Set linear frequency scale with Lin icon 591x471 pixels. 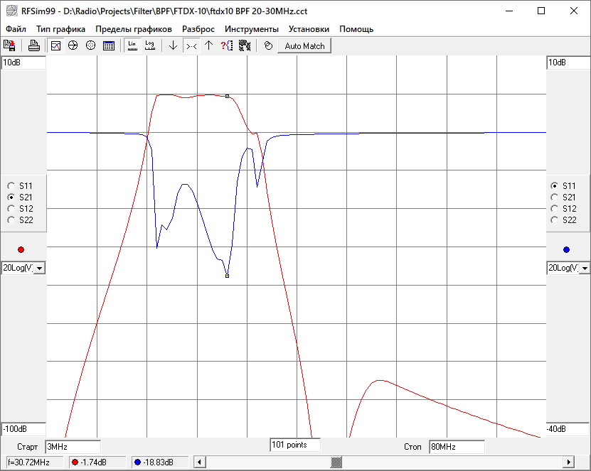(x=132, y=45)
